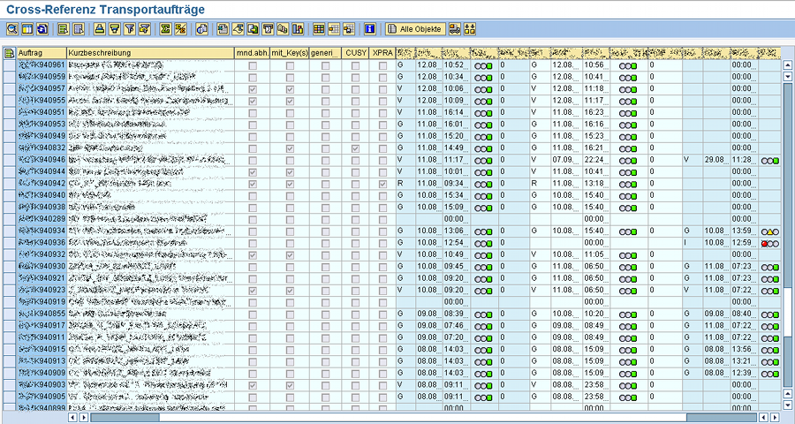
Task: Click the blue Information icon
Action: (x=369, y=29)
